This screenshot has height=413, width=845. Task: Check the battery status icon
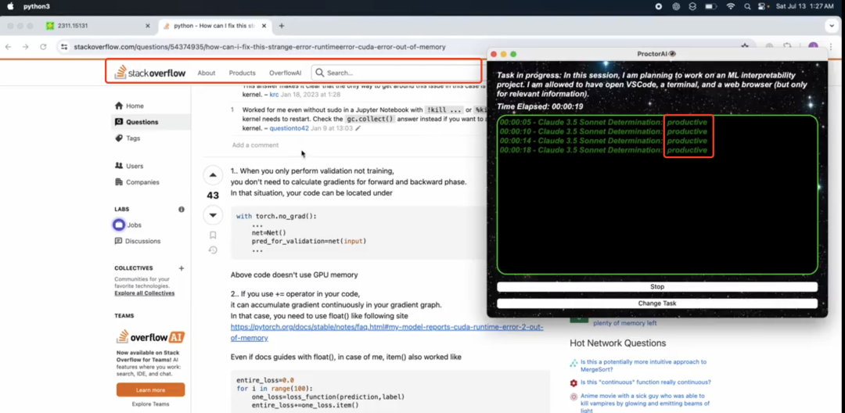click(710, 6)
